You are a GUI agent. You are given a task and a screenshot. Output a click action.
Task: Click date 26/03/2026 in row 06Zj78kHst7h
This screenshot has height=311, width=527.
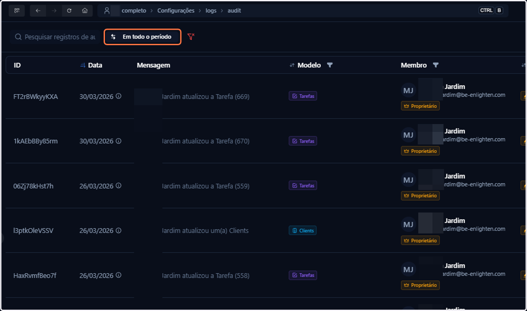96,186
